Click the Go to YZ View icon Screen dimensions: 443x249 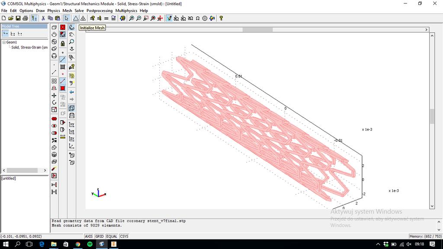tap(72, 131)
